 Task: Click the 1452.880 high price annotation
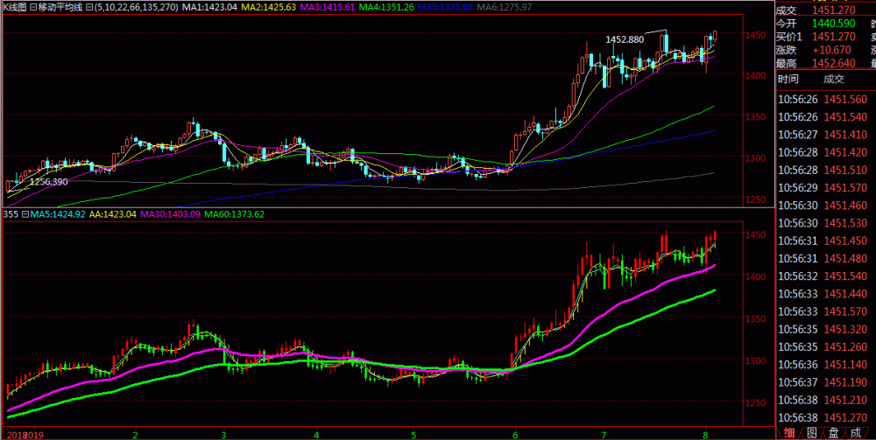tap(625, 39)
